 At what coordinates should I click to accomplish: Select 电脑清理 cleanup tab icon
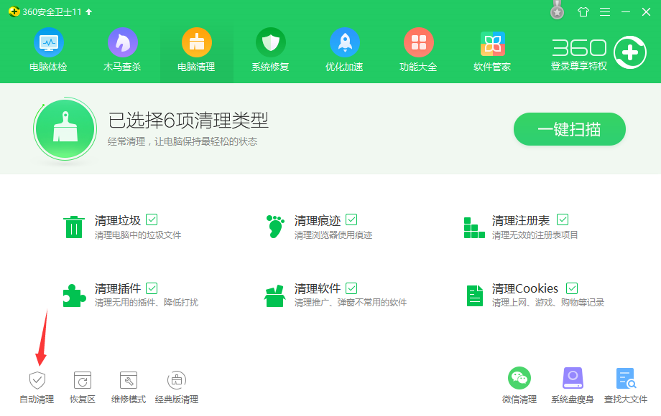(x=196, y=42)
